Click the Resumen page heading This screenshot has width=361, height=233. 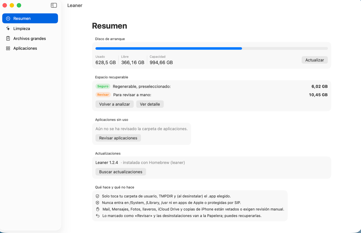pyautogui.click(x=110, y=26)
